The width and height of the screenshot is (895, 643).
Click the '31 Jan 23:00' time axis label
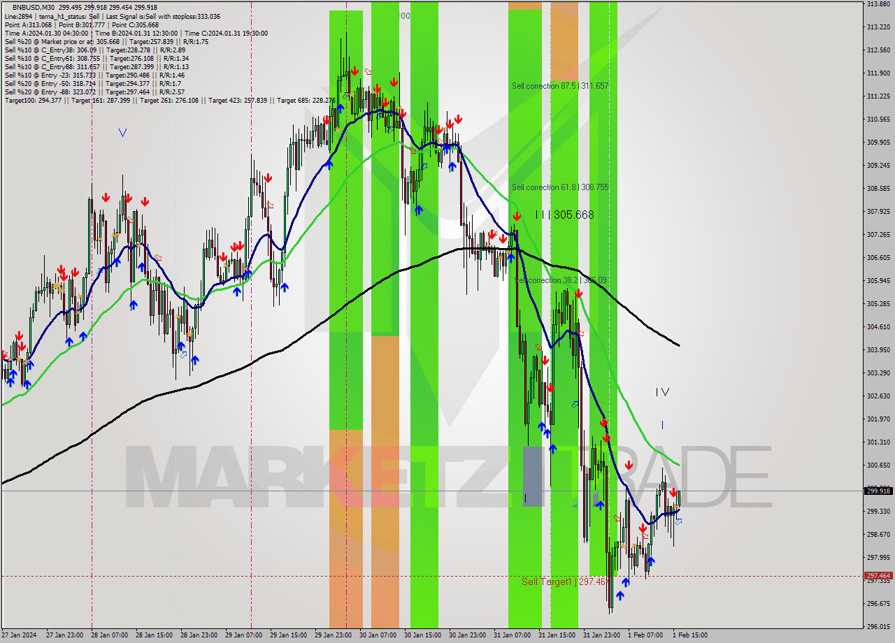pyautogui.click(x=602, y=635)
